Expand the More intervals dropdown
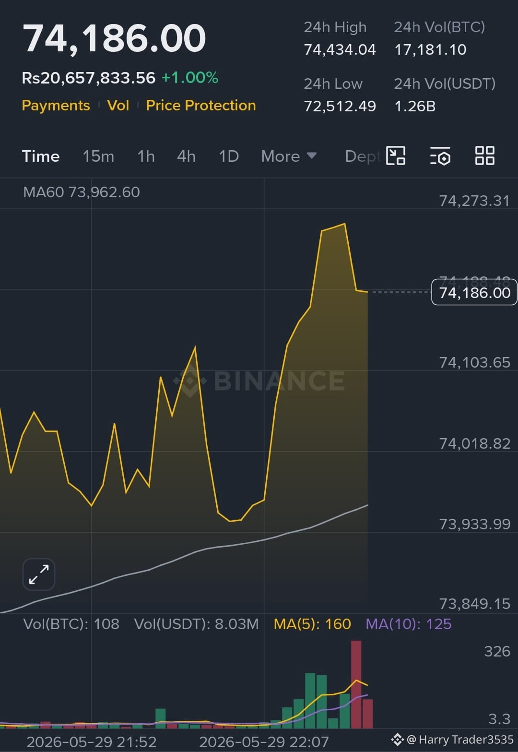The width and height of the screenshot is (518, 752). (x=289, y=156)
